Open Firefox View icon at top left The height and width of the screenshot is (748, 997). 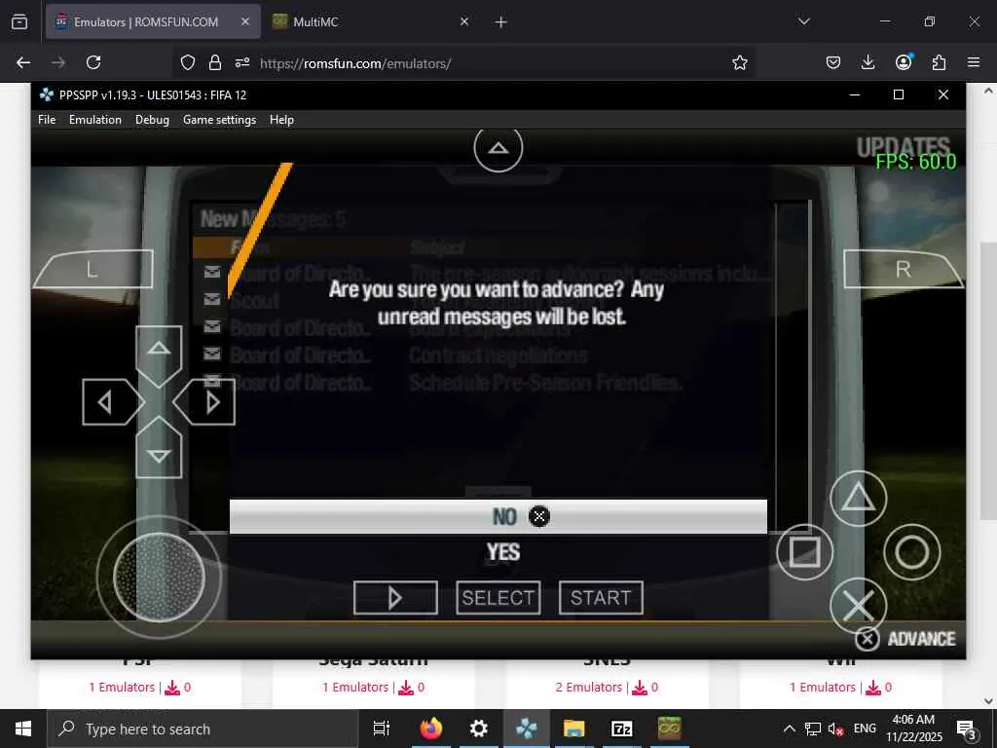click(x=19, y=22)
